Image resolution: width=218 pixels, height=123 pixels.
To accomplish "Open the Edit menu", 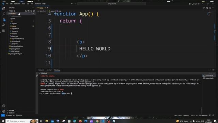I will click(11, 4).
